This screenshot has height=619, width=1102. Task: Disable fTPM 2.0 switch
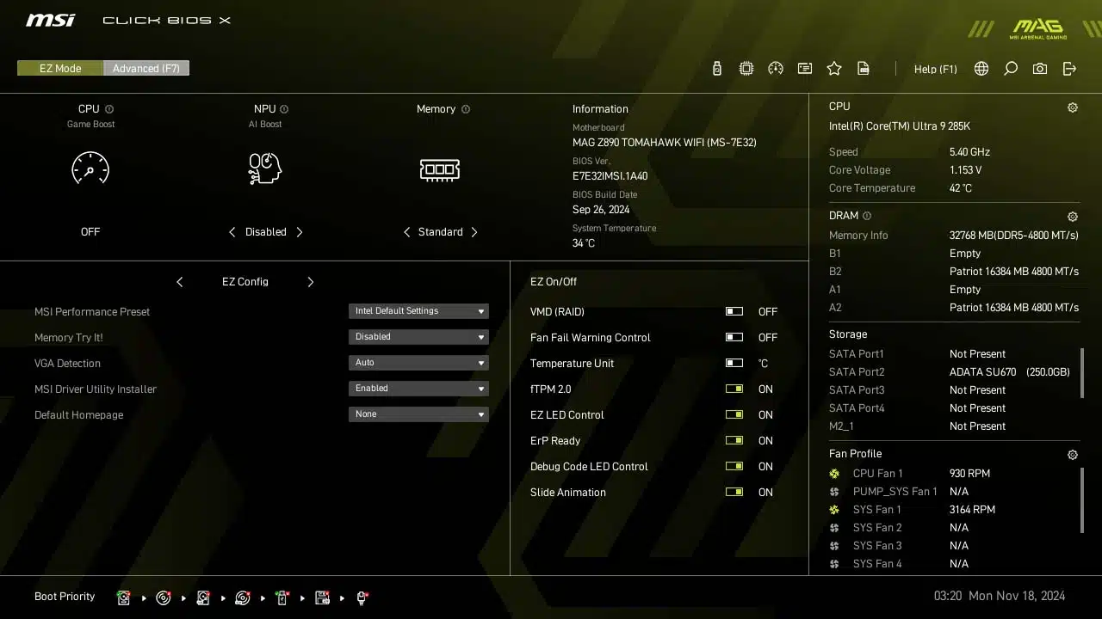[734, 389]
